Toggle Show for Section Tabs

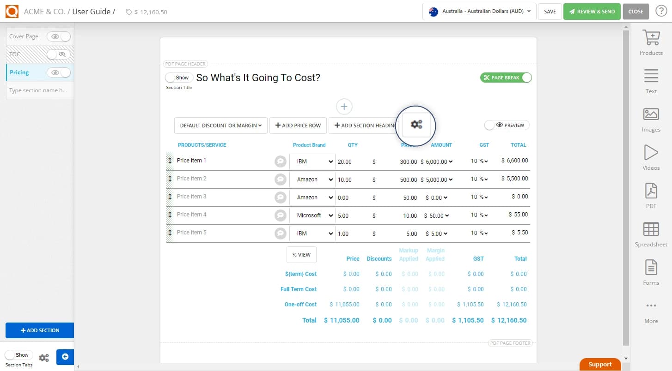18,354
